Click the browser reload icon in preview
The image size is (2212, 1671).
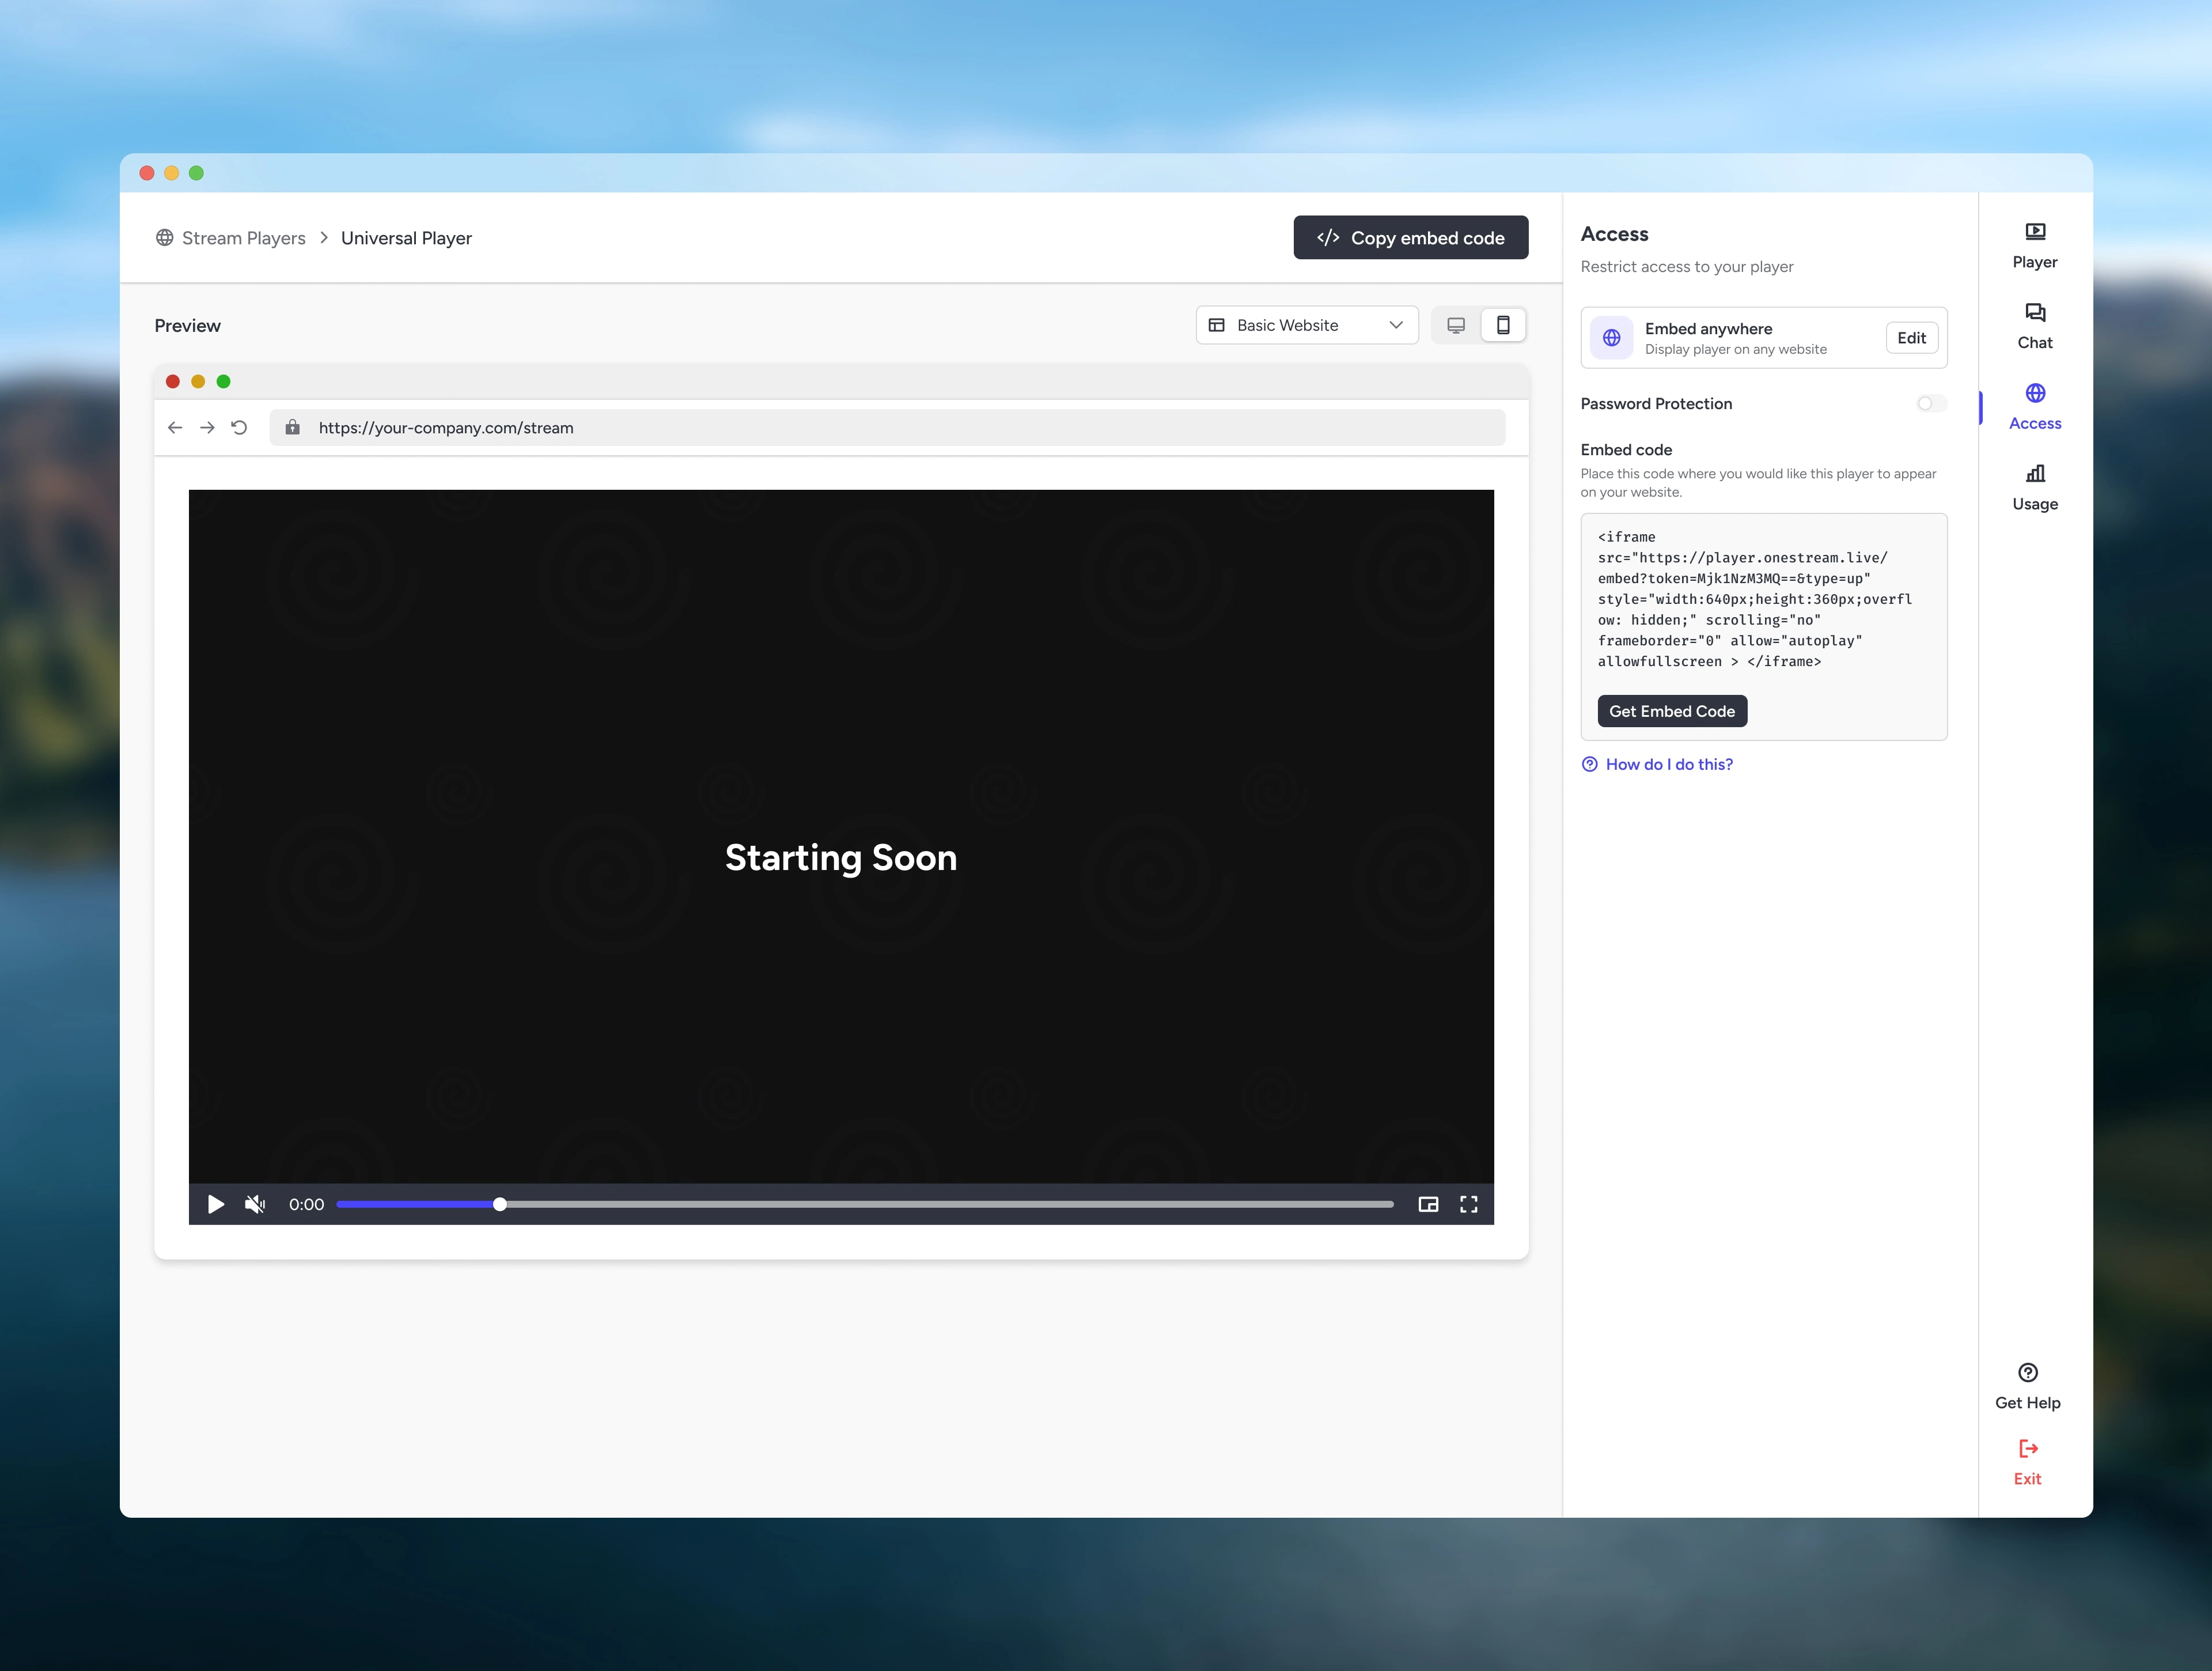239,428
